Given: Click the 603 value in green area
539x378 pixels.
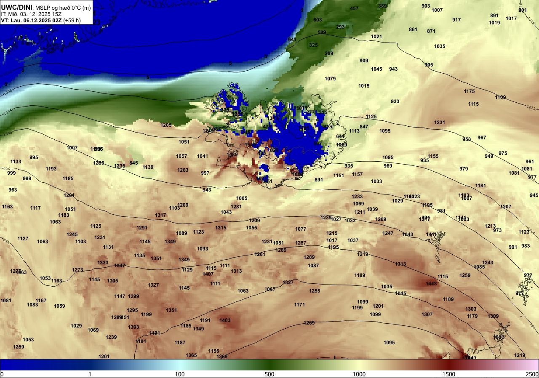Looking at the screenshot, I should (x=318, y=20).
